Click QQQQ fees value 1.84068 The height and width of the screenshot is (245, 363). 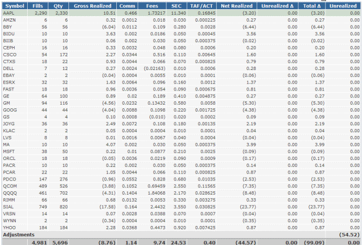tap(157, 193)
